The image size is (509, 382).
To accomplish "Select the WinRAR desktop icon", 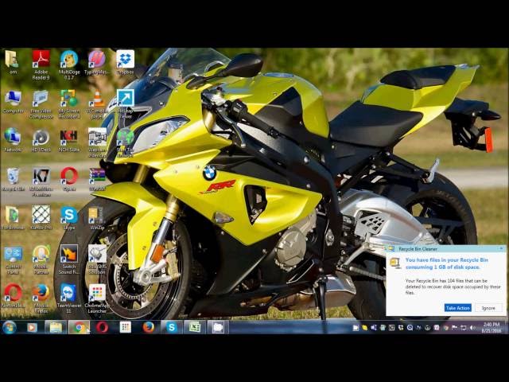I will pos(97,179).
